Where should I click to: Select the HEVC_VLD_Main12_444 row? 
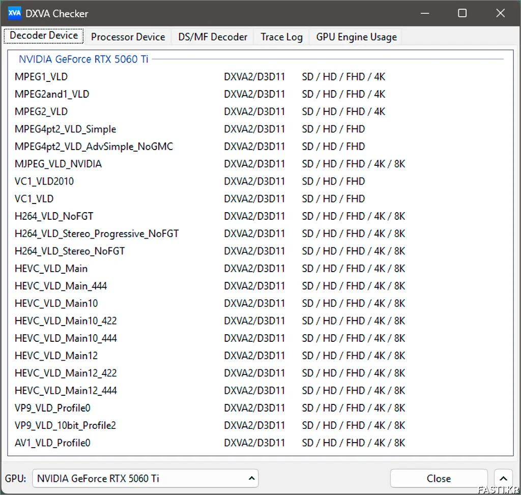260,391
